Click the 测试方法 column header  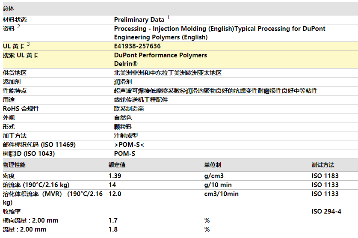pyautogui.click(x=322, y=165)
